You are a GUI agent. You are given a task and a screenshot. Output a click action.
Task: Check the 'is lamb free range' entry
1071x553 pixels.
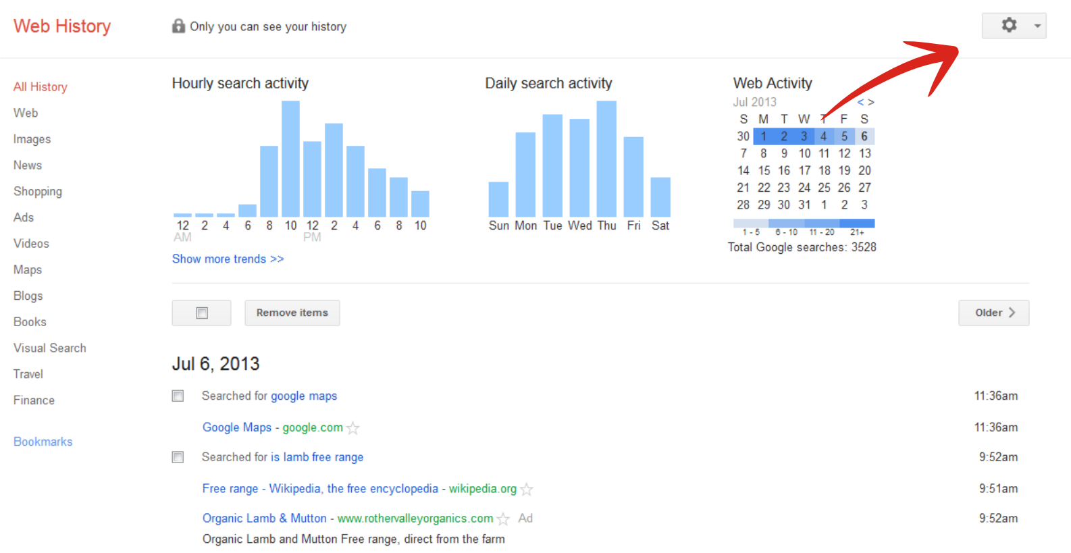click(178, 458)
